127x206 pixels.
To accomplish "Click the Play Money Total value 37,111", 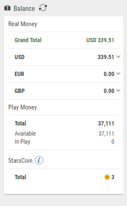I will [106, 123].
